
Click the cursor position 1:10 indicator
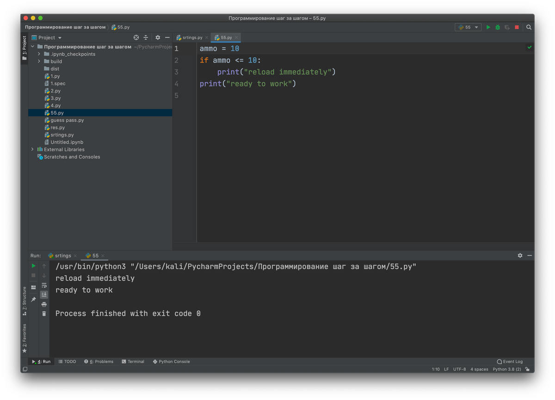pyautogui.click(x=436, y=369)
